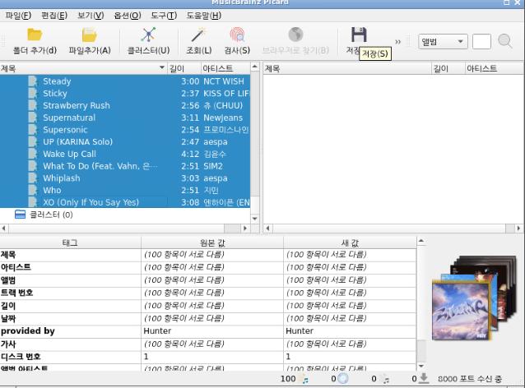Select the Whiplash track by aespa
The height and width of the screenshot is (388, 525).
62,178
